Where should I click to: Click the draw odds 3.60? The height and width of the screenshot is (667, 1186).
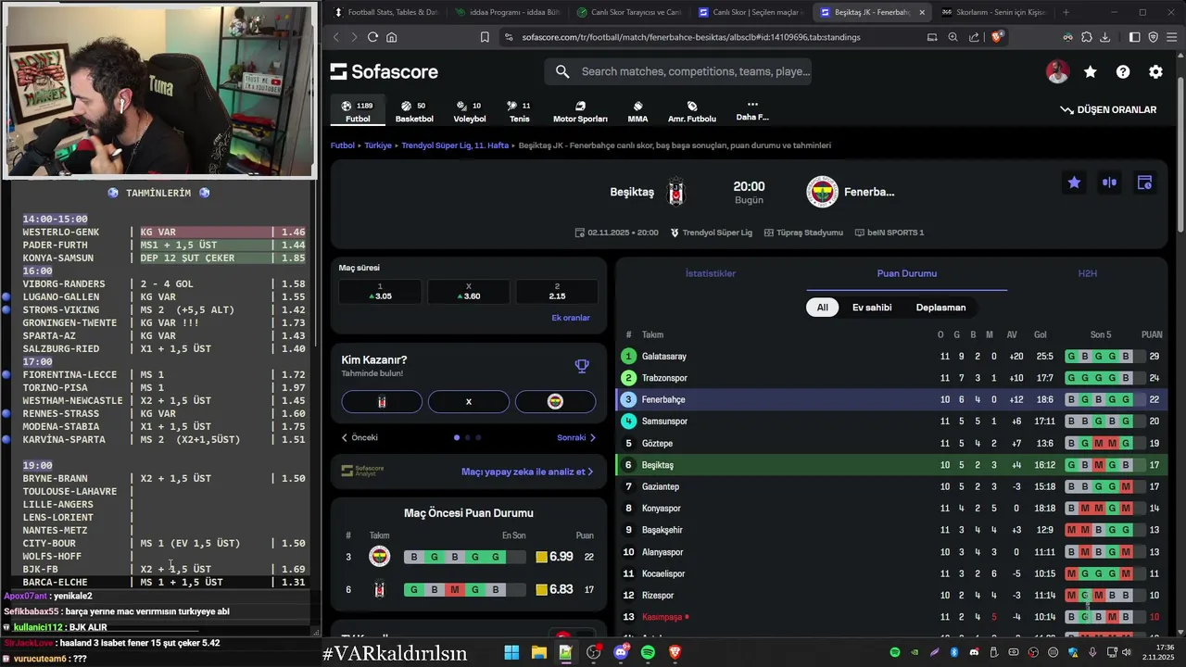point(468,292)
